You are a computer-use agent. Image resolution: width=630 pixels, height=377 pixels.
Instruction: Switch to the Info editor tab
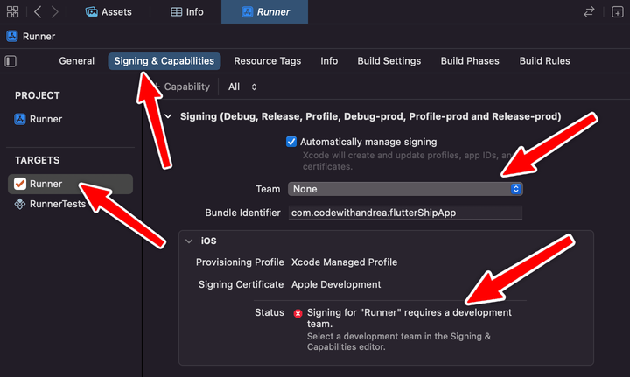pyautogui.click(x=187, y=12)
